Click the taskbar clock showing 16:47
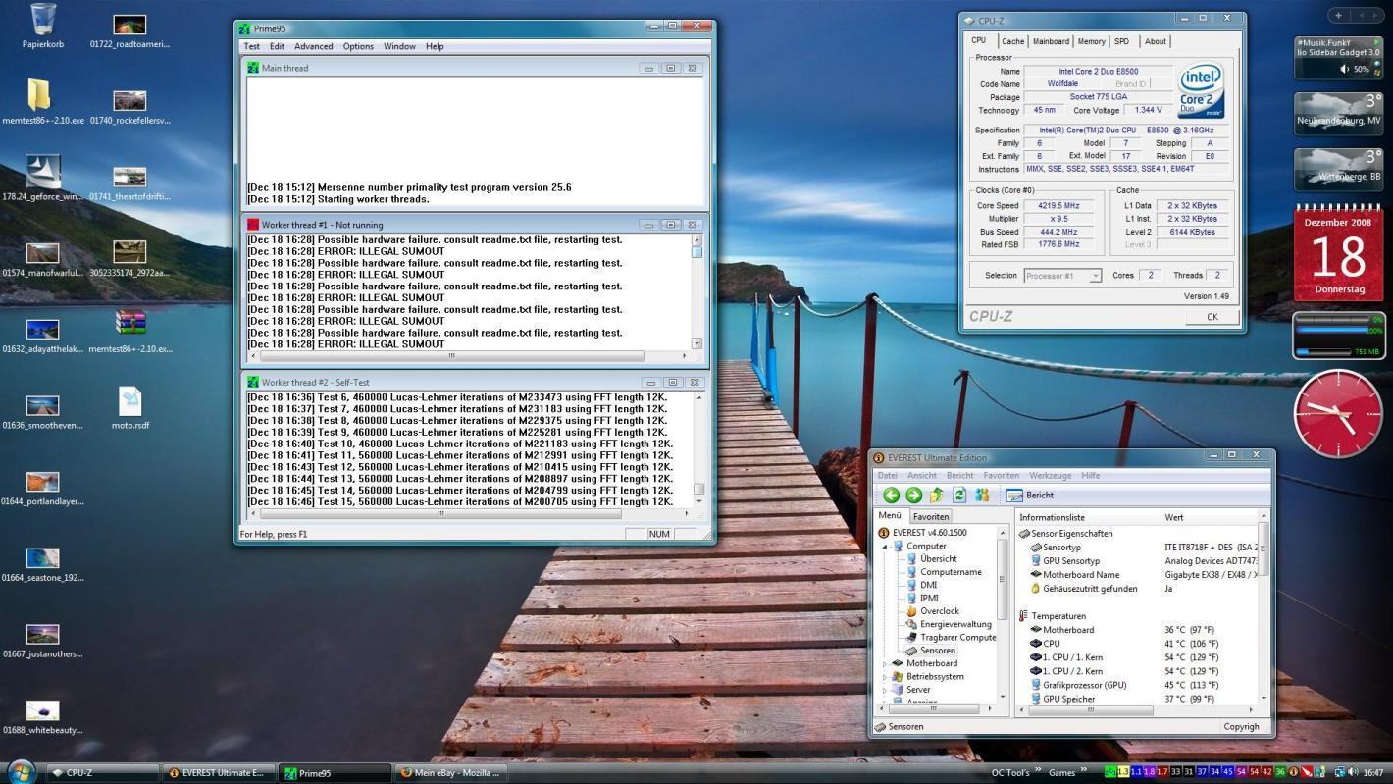1393x784 pixels. pos(1372,773)
